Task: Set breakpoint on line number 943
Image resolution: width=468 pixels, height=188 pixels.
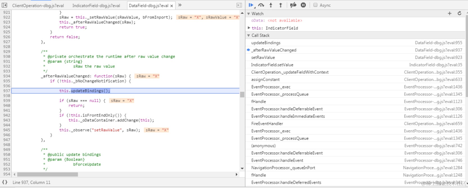Action: click(7, 120)
